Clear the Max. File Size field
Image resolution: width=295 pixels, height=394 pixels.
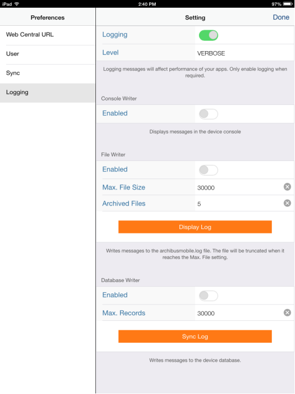pos(287,187)
